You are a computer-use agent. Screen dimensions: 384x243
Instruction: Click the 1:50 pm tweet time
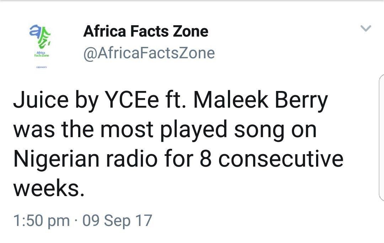click(x=41, y=221)
